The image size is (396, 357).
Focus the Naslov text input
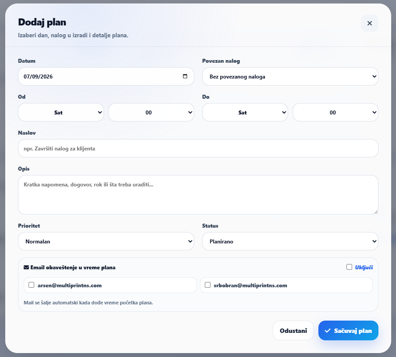tap(198, 148)
